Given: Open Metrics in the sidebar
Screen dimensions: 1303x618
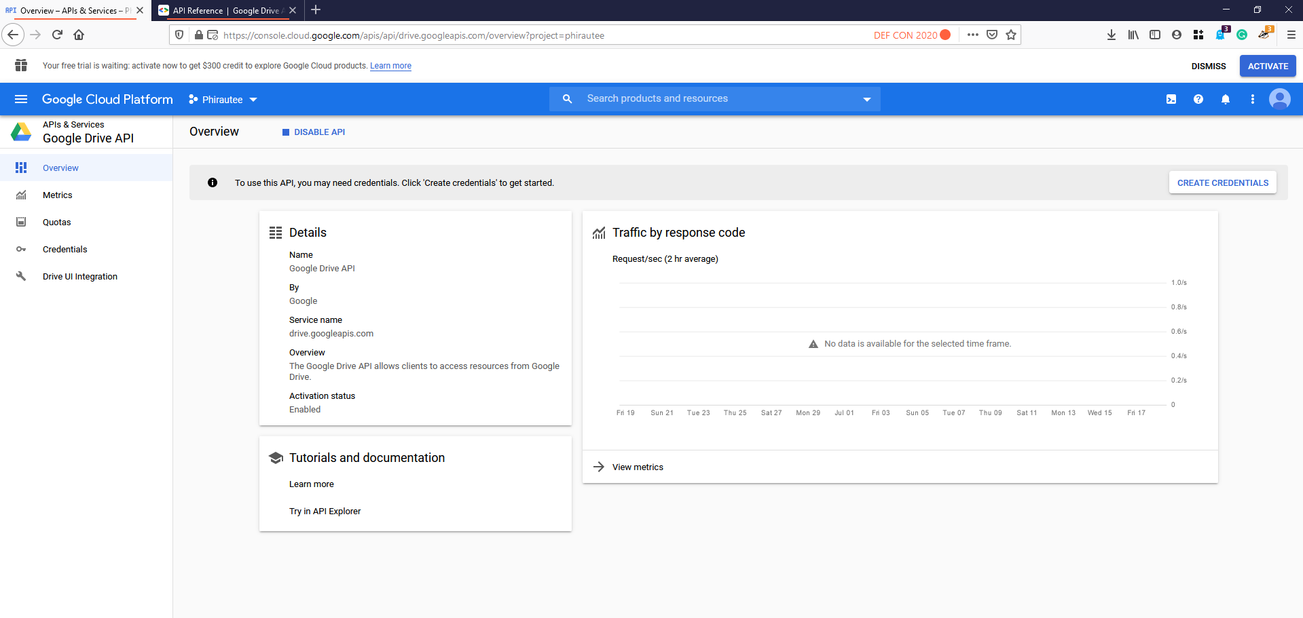Looking at the screenshot, I should 86,195.
